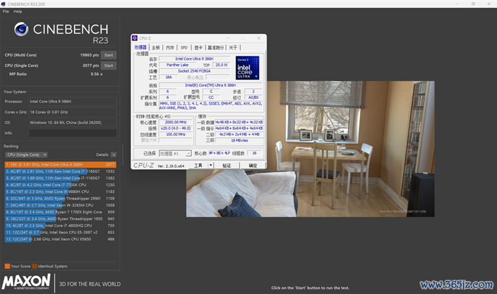Select ranking row Intel Xeon W-3265M CPU
The image size is (497, 294).
[60, 205]
